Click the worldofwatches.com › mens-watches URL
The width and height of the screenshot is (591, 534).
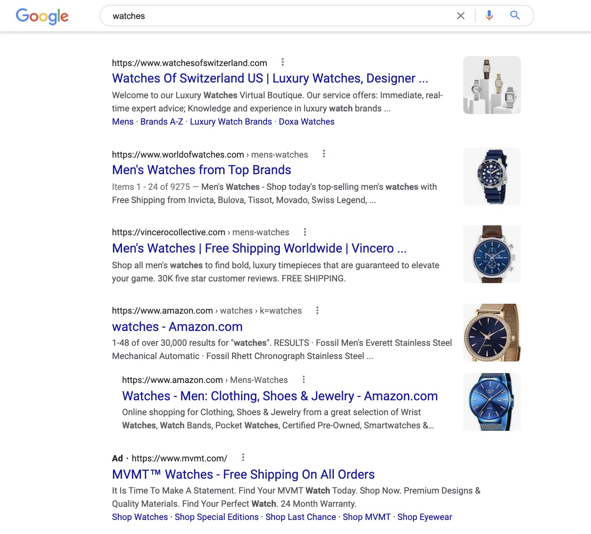(x=210, y=155)
